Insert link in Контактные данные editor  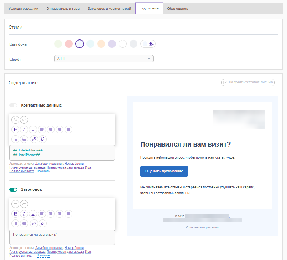pos(34,139)
